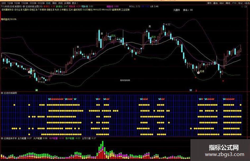This screenshot has height=161, width=250.
Task: Open settings icon of 庄操盘换手率 panel
Action: 2,138
